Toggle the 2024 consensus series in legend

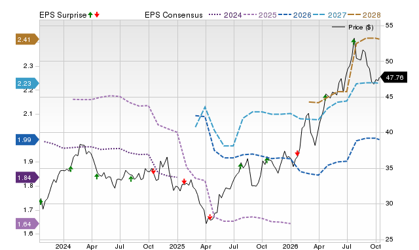click(225, 15)
